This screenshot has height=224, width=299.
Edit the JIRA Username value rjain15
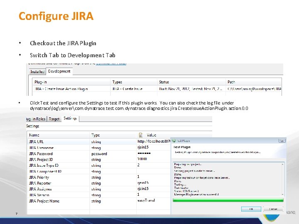click(143, 147)
